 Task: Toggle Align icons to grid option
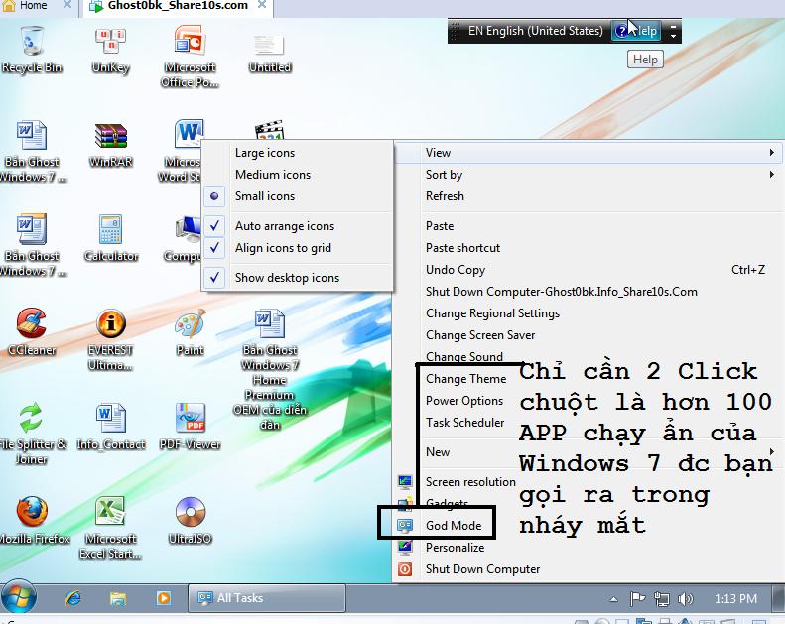[x=283, y=248]
